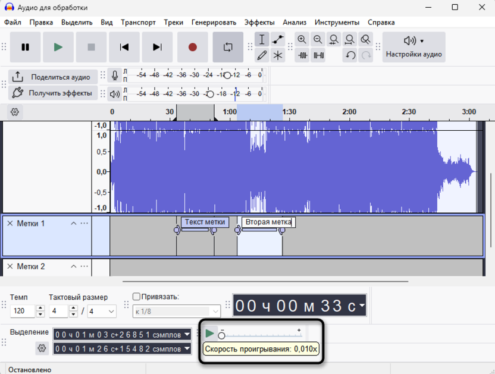The height and width of the screenshot is (374, 495).
Task: Open the Вид menu
Action: pos(106,23)
